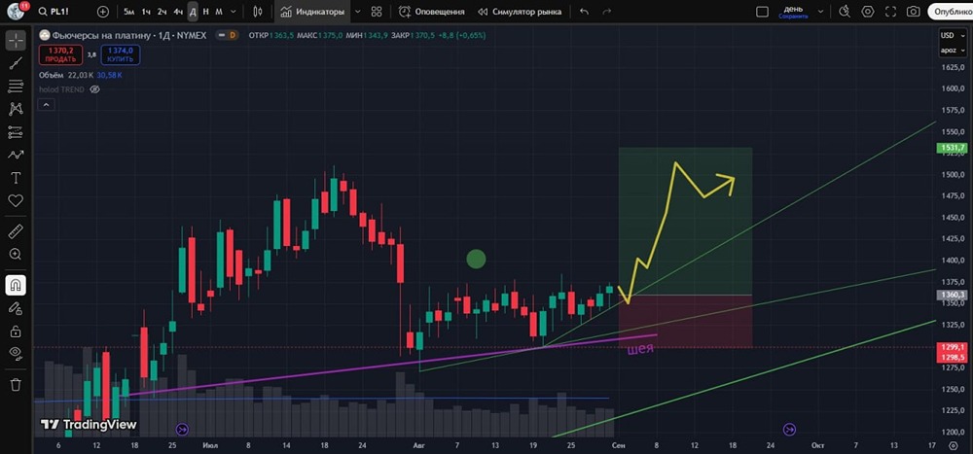Switch to the 1ч timeframe
The image size is (973, 454).
coord(146,12)
